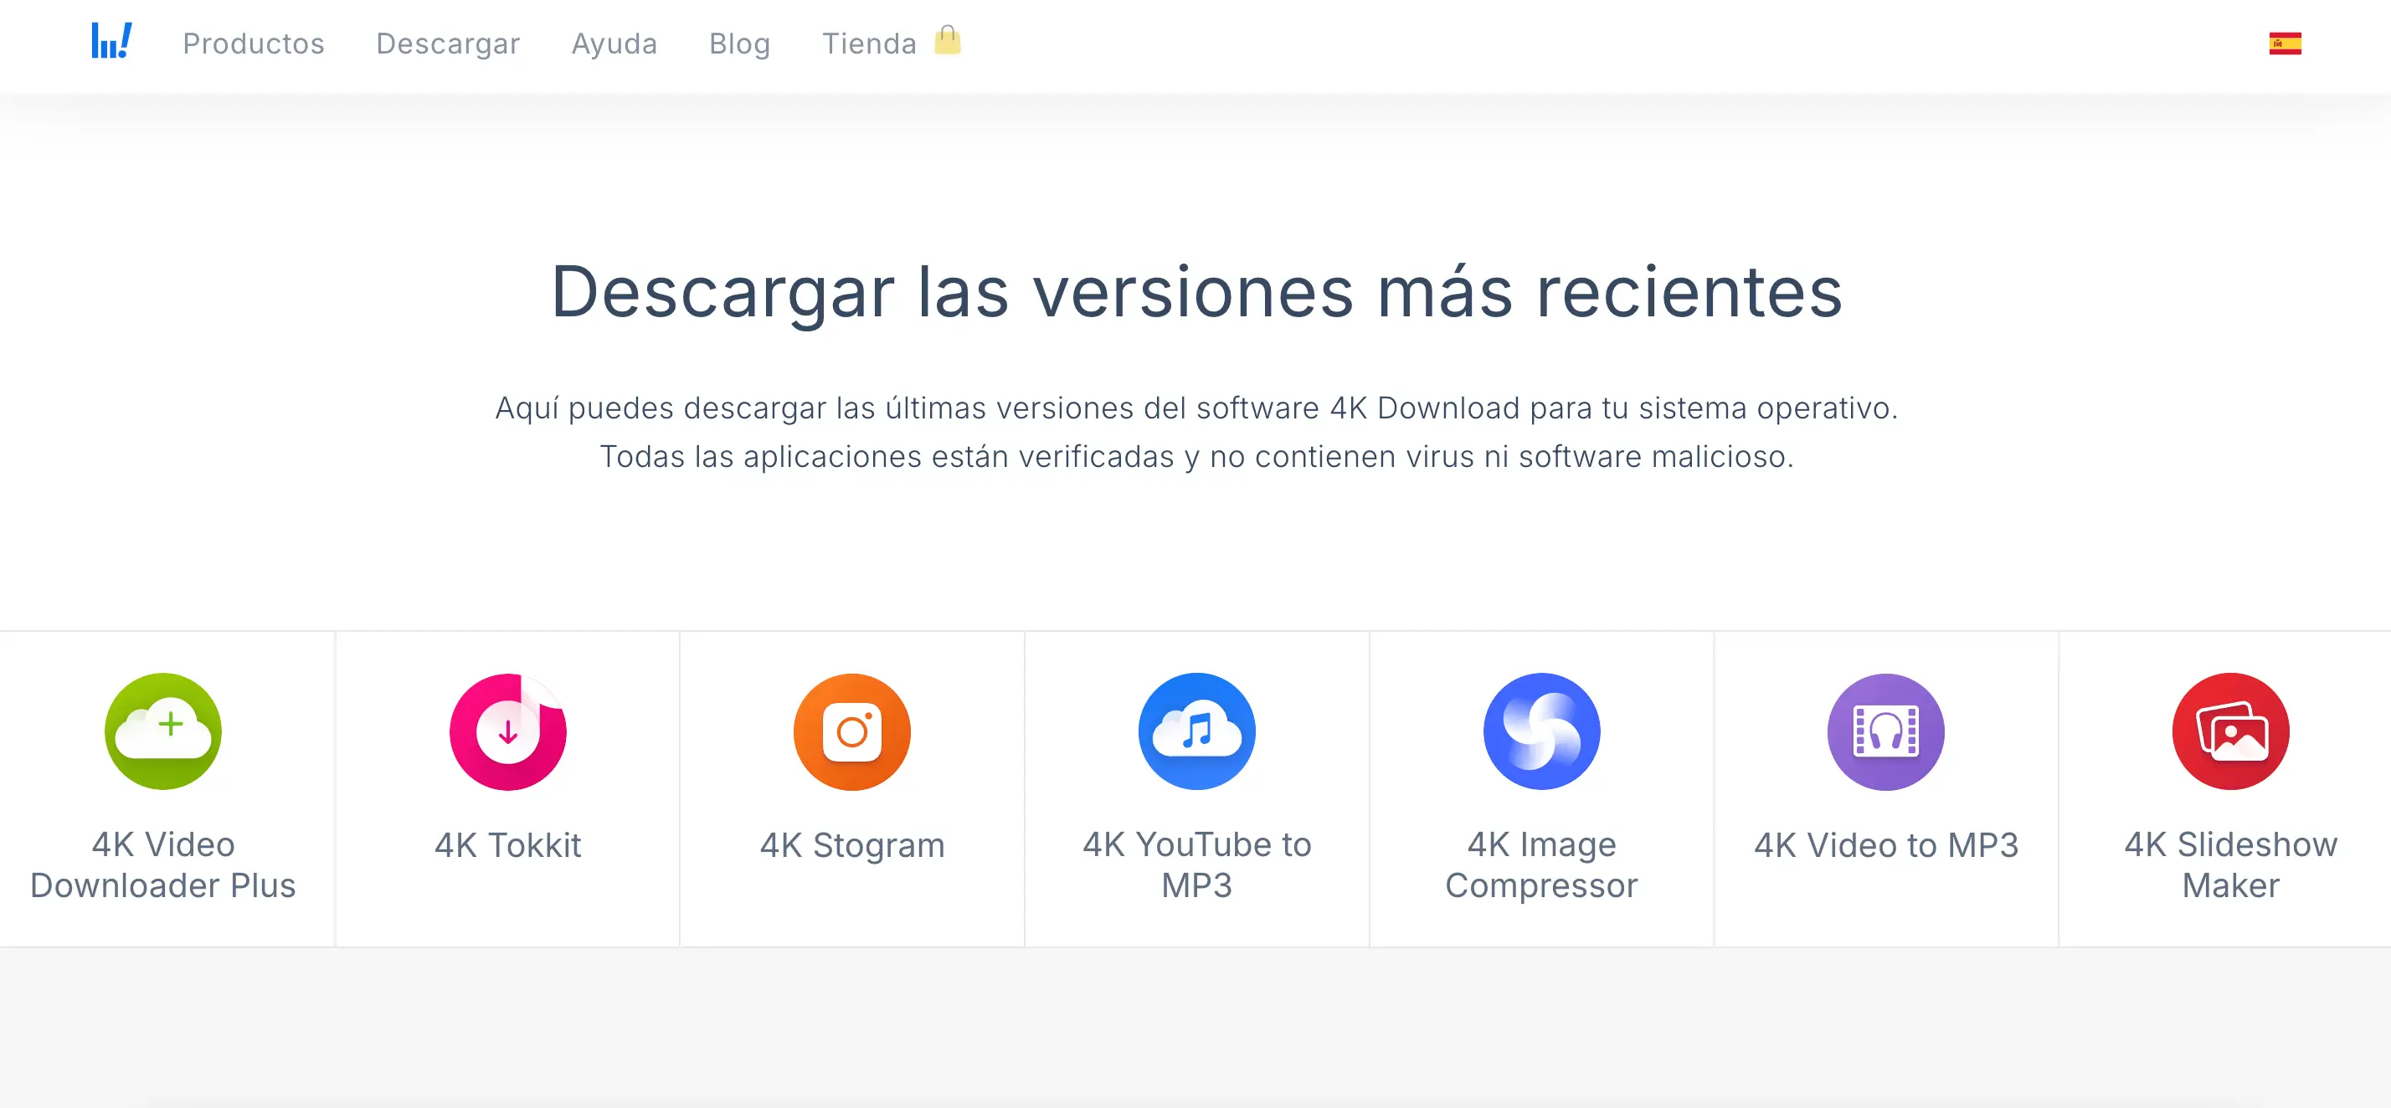Select the 4K Slideshow Maker label
Viewport: 2391px width, 1108px height.
pos(2230,864)
